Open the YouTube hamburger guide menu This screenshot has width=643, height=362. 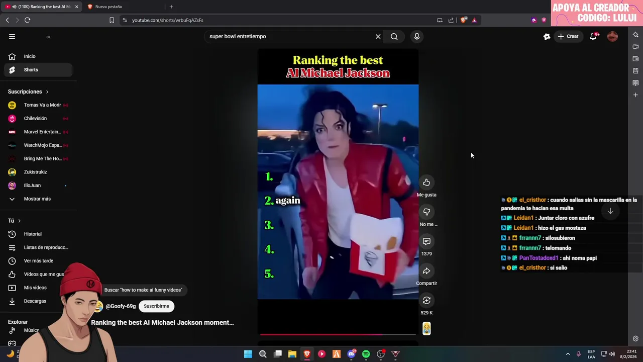(12, 36)
